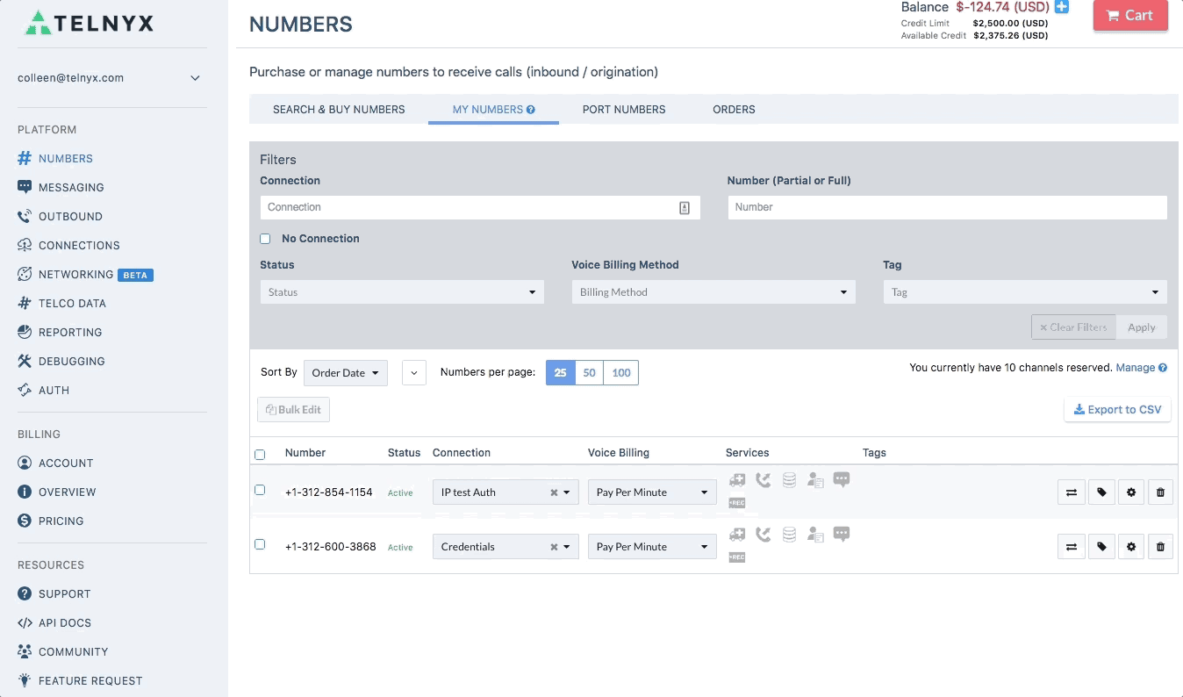Set numbers per page to 25
1183x697 pixels.
[x=560, y=373]
